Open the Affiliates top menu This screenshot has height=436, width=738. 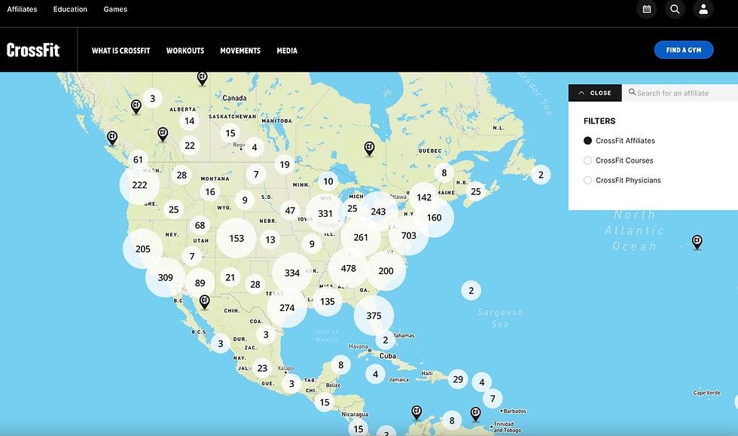[x=22, y=9]
